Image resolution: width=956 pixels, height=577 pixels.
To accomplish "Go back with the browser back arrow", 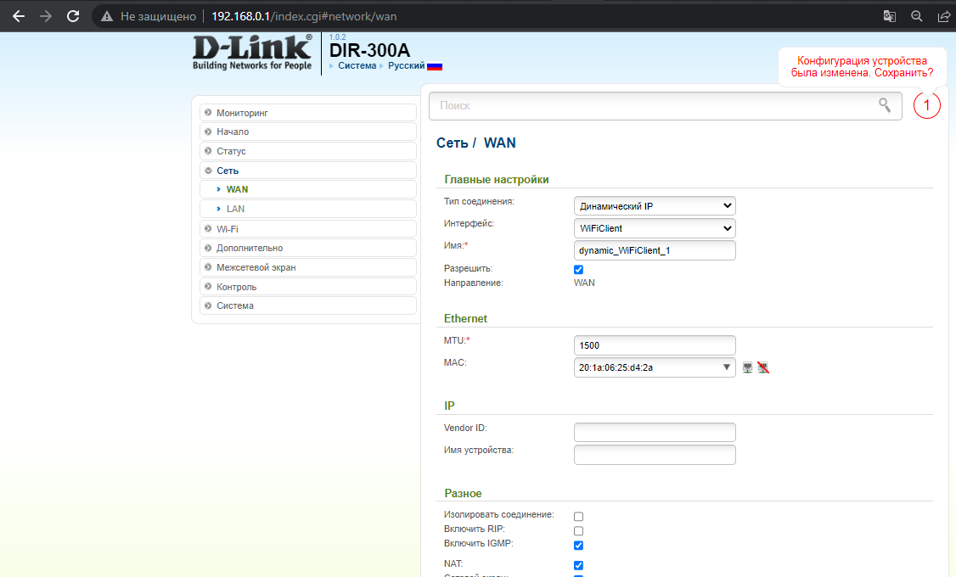I will [x=19, y=16].
